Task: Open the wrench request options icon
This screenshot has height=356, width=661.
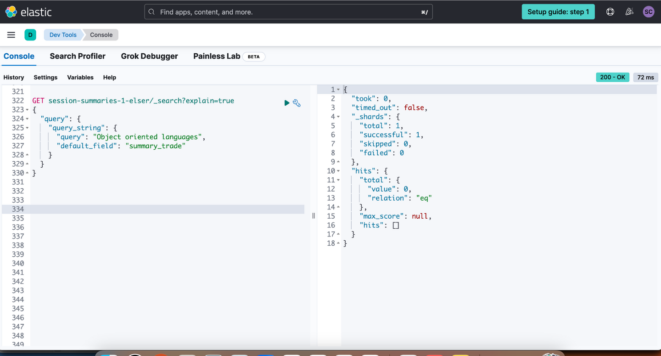Action: 297,103
